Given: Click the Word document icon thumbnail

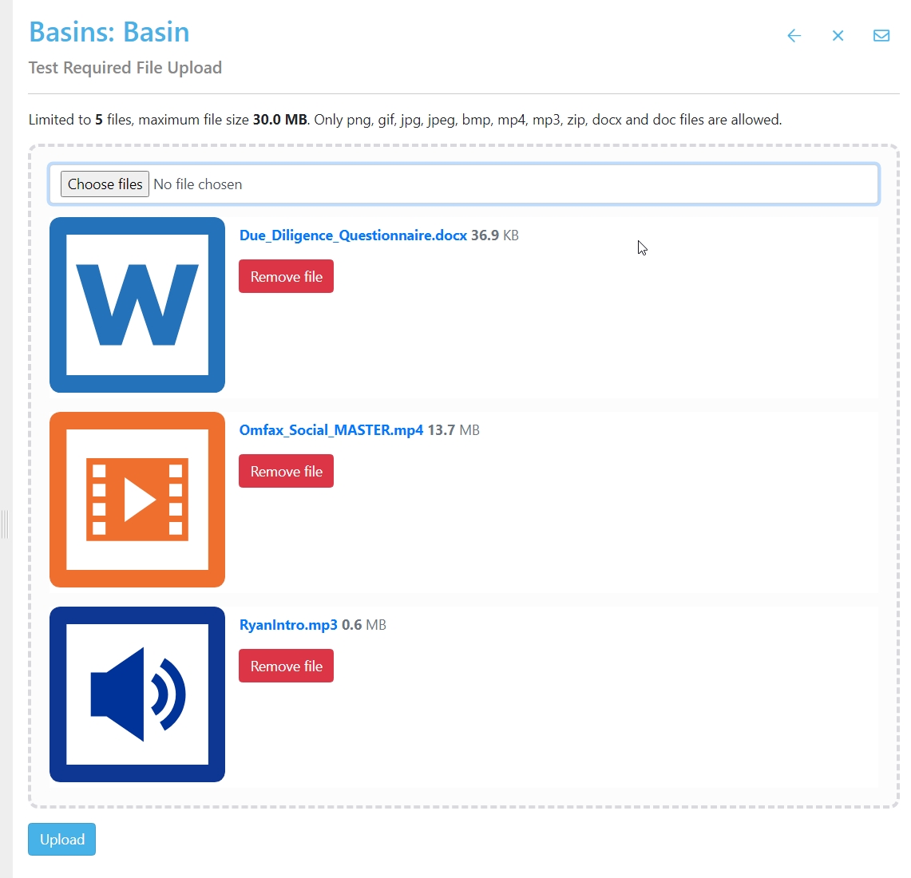Looking at the screenshot, I should coord(137,305).
